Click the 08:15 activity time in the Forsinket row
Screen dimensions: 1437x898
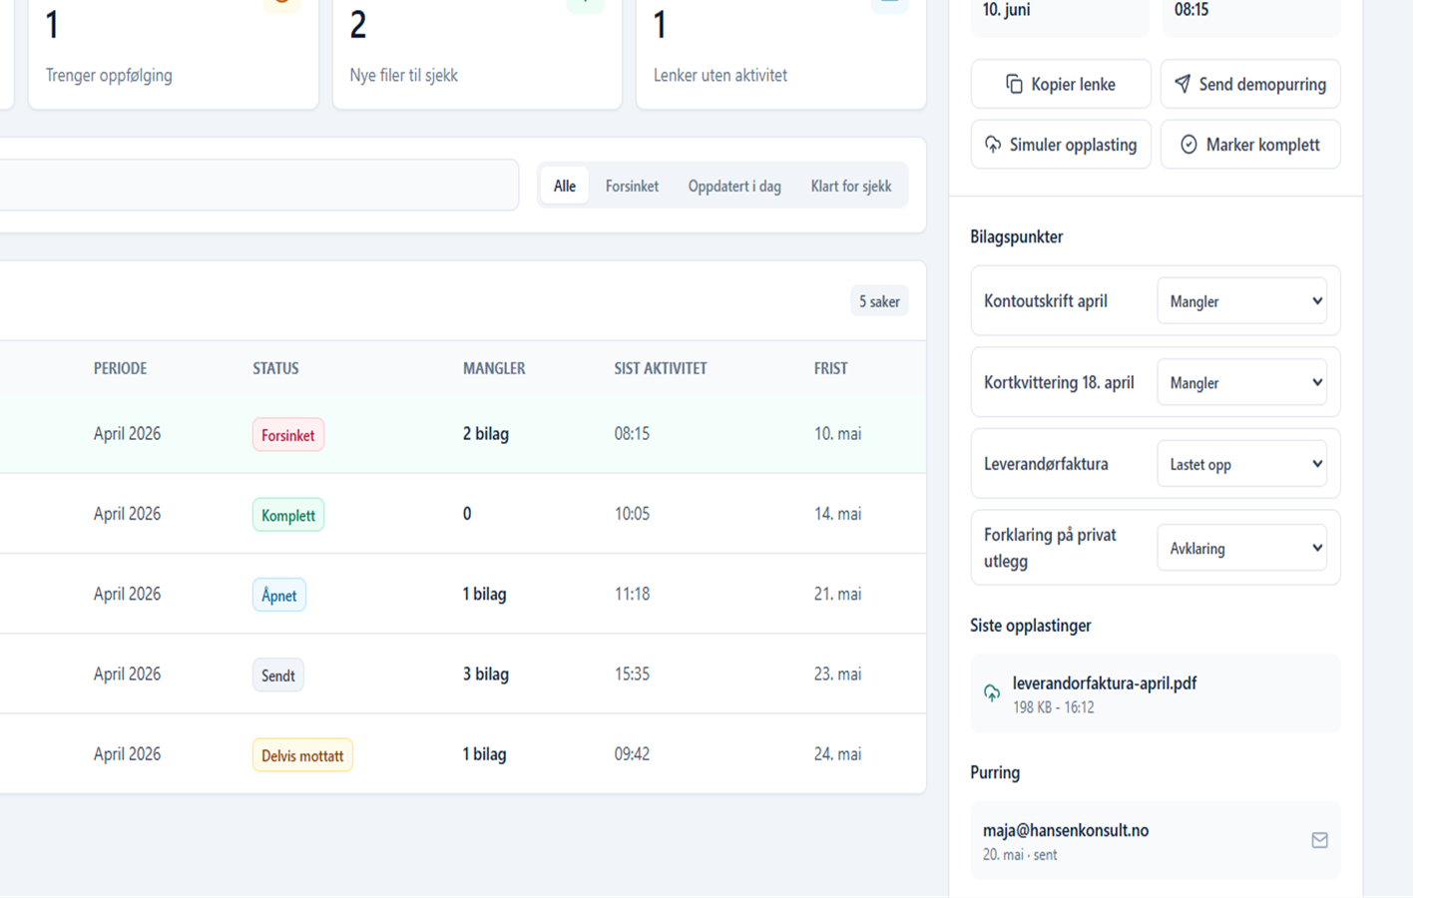[633, 434]
